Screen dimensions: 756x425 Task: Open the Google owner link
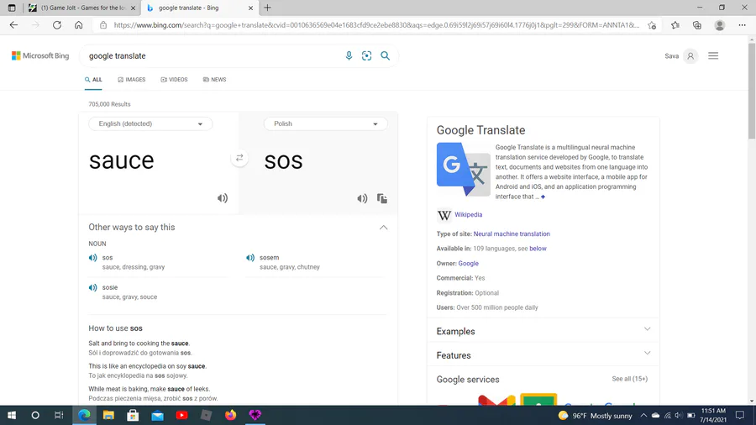point(468,264)
